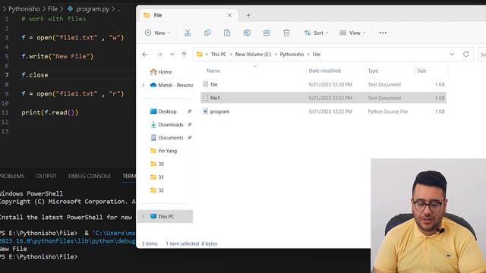Screen dimensions: 486x273
Task: Click the terminal prompt PS E:\Pythonisho\File>
Action: coord(39,257)
